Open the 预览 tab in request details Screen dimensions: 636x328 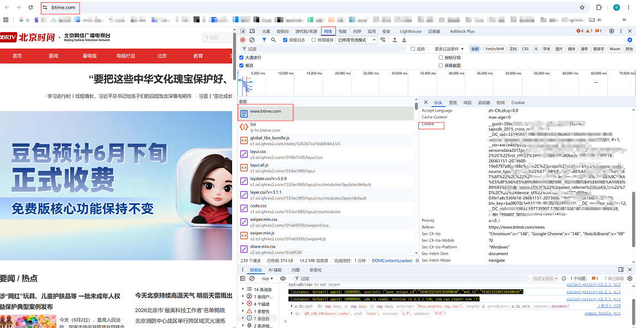point(453,103)
